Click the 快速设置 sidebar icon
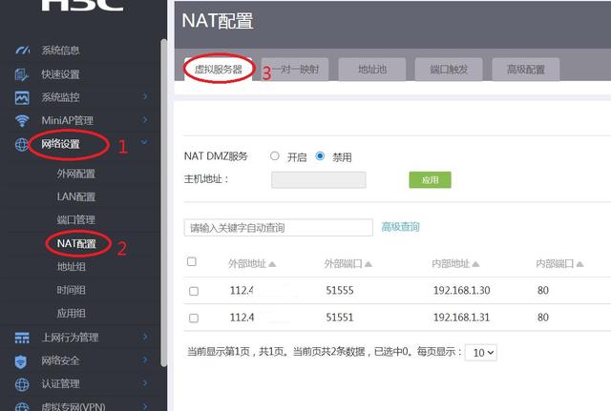Screen dimensions: 611x411 [x=21, y=74]
